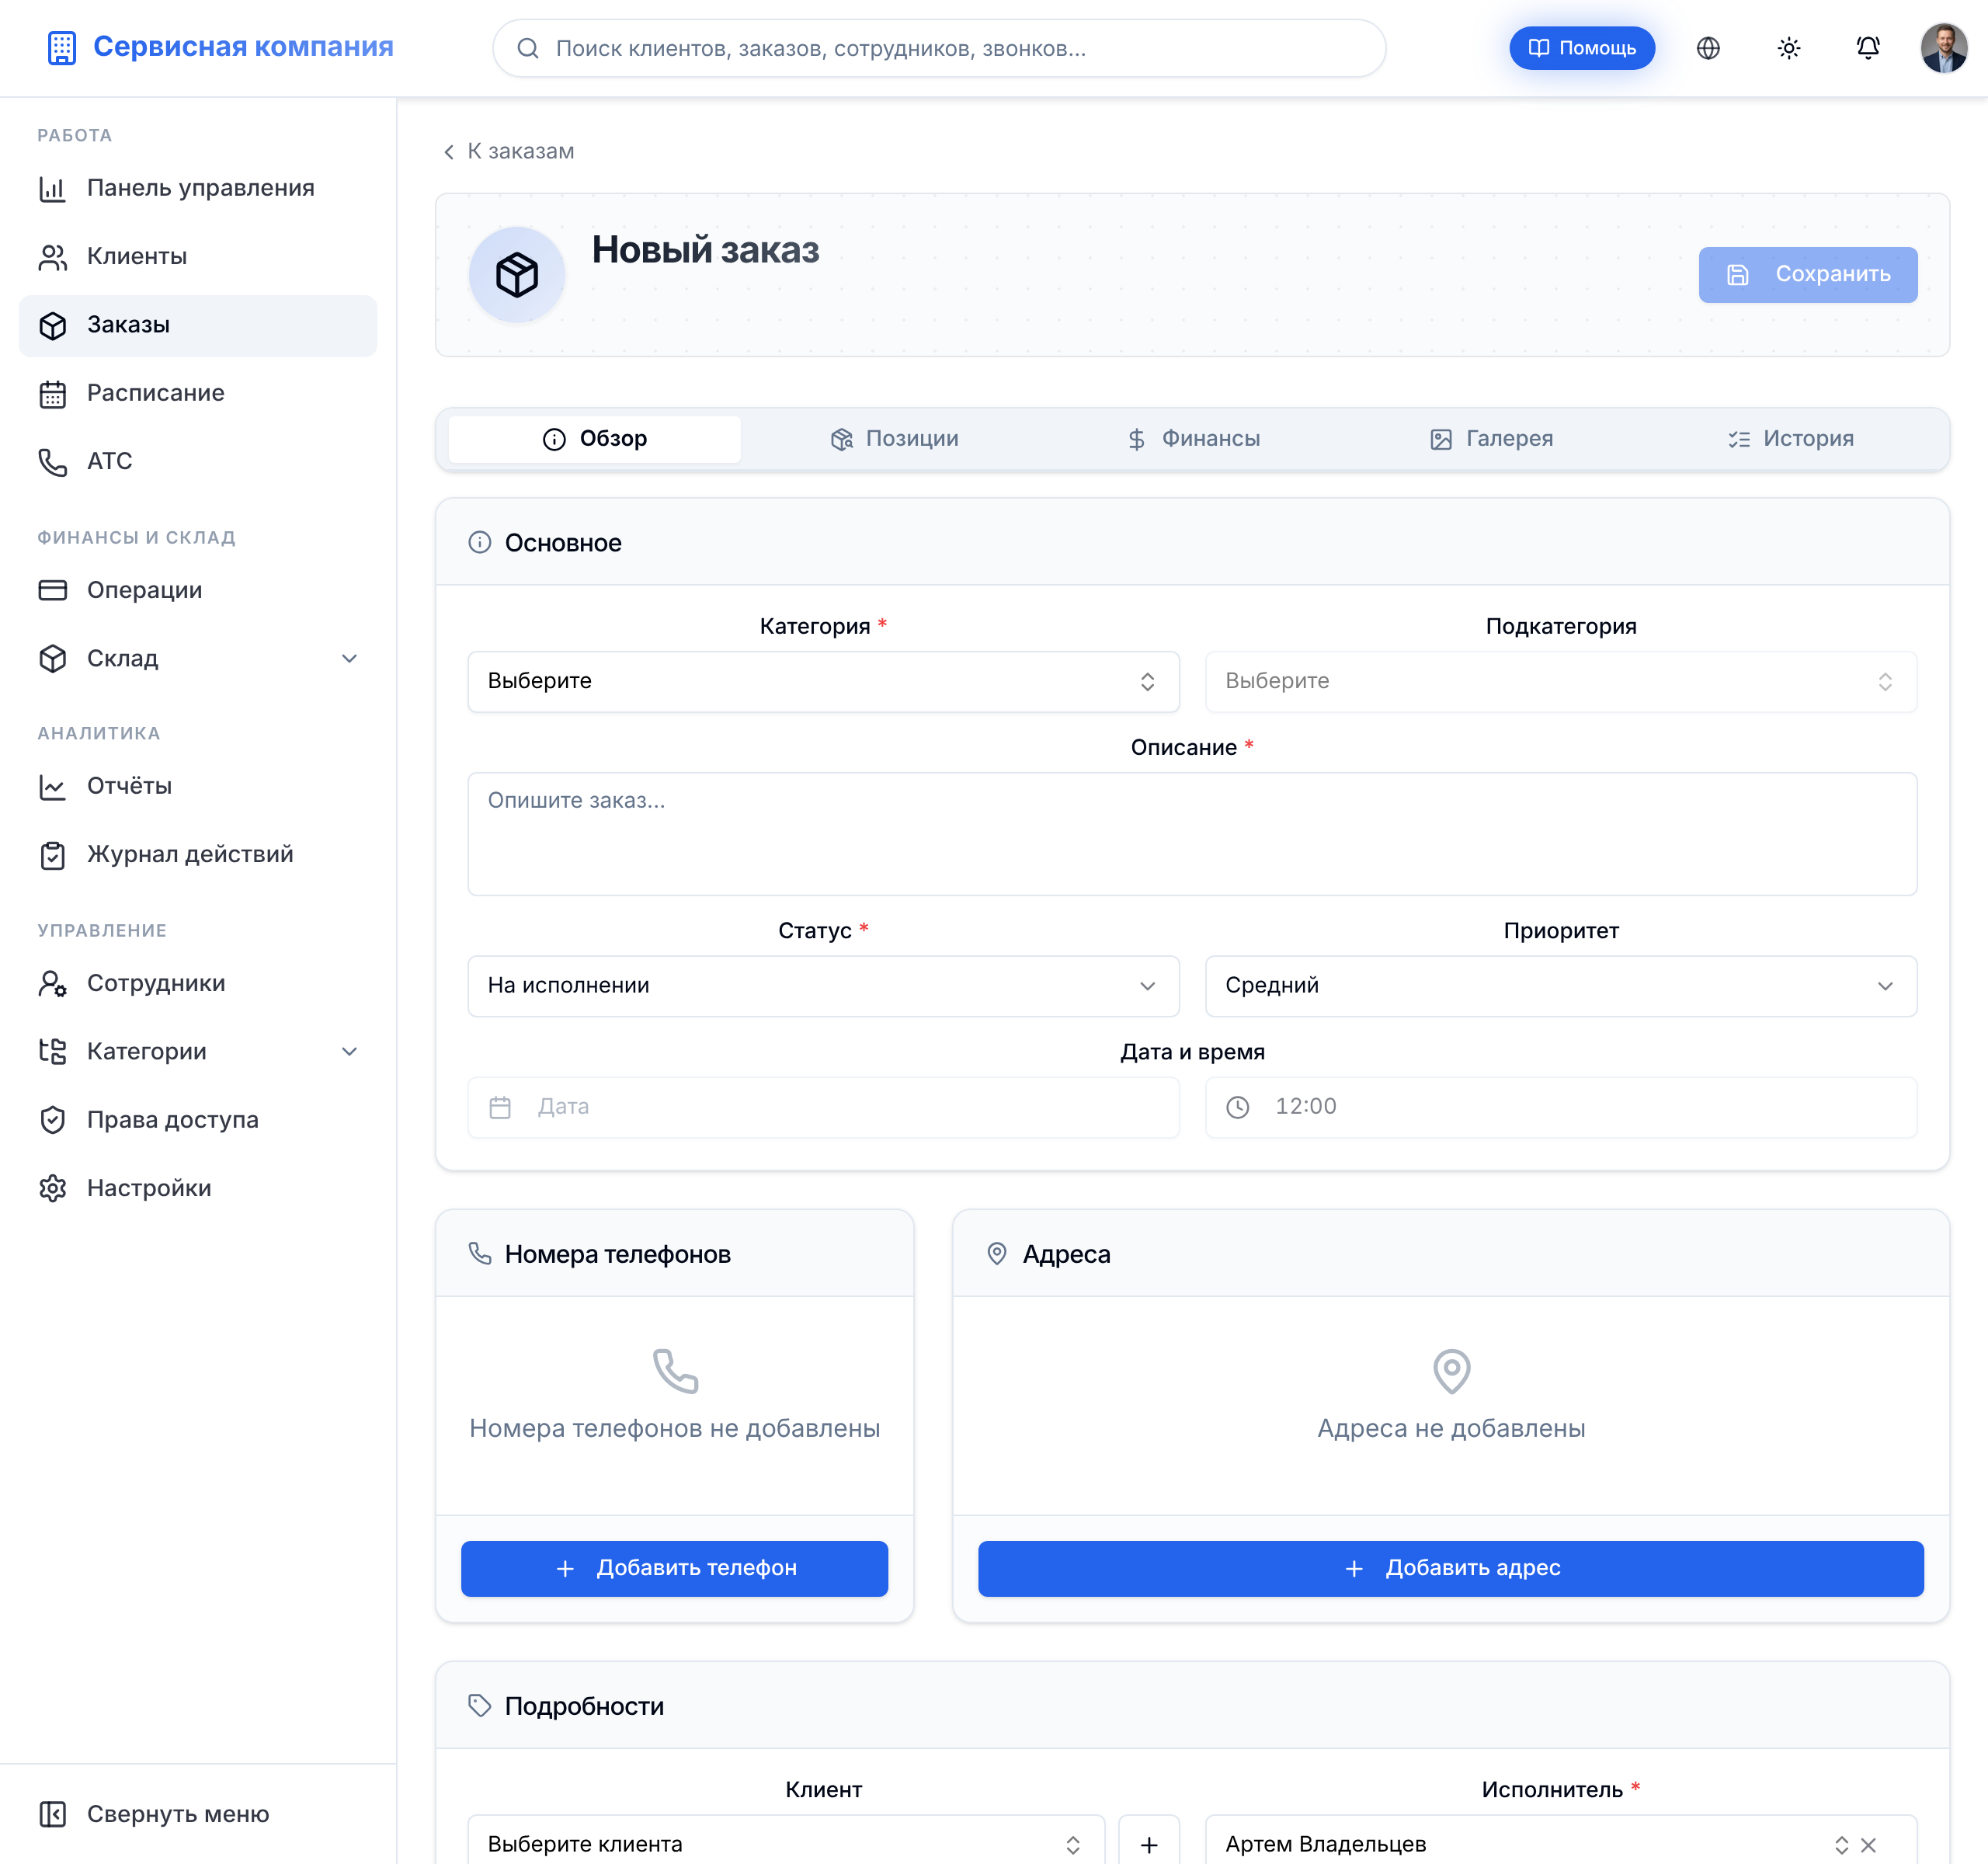Open Панель управления in the sidebar
The width and height of the screenshot is (1988, 1864).
[x=198, y=188]
